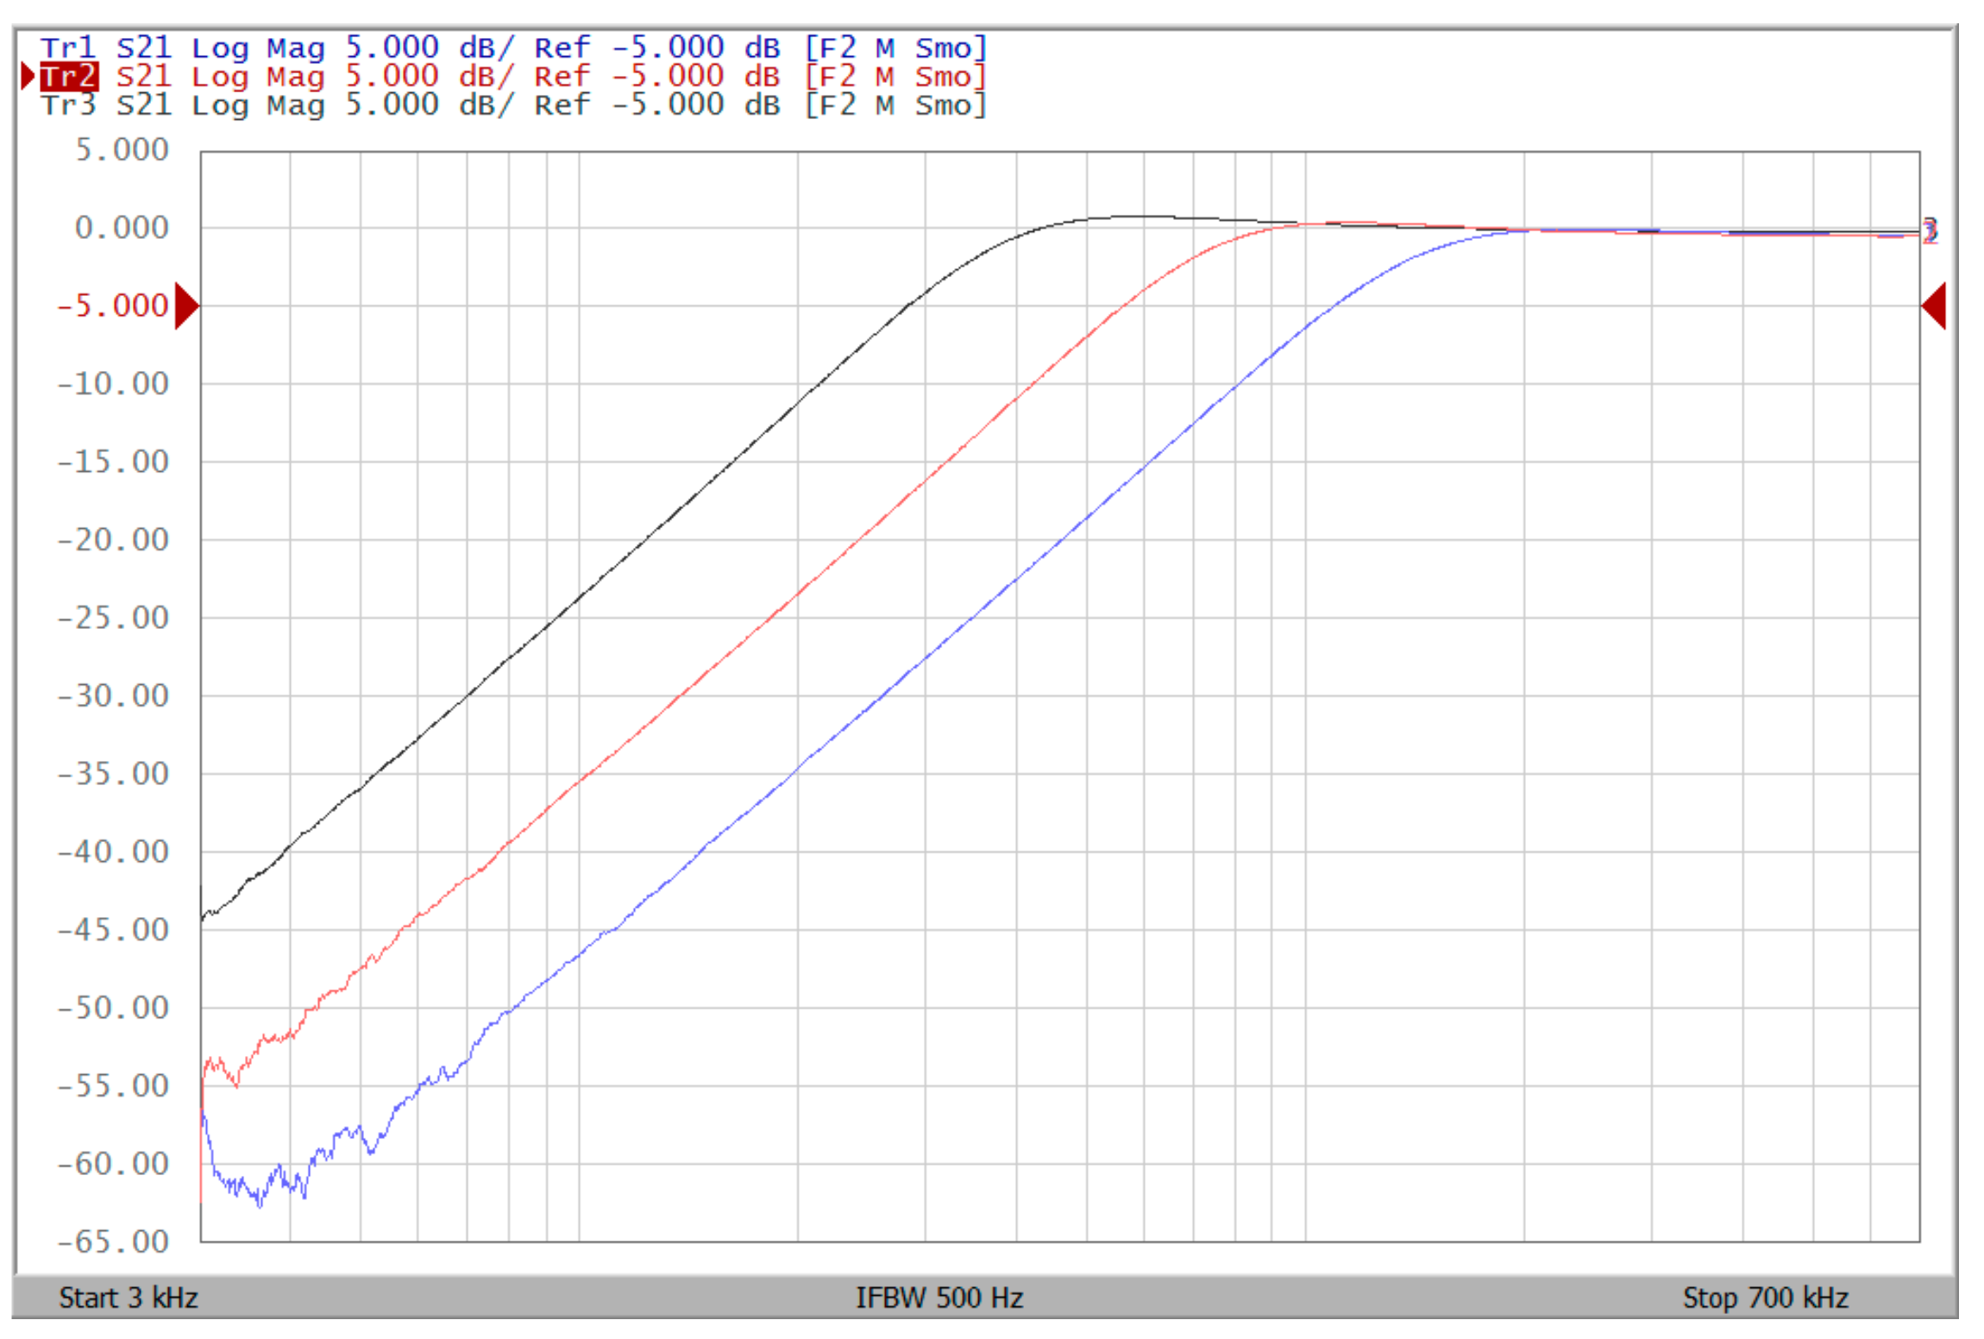
Task: Select the Tr3 trace label
Action: coord(68,104)
